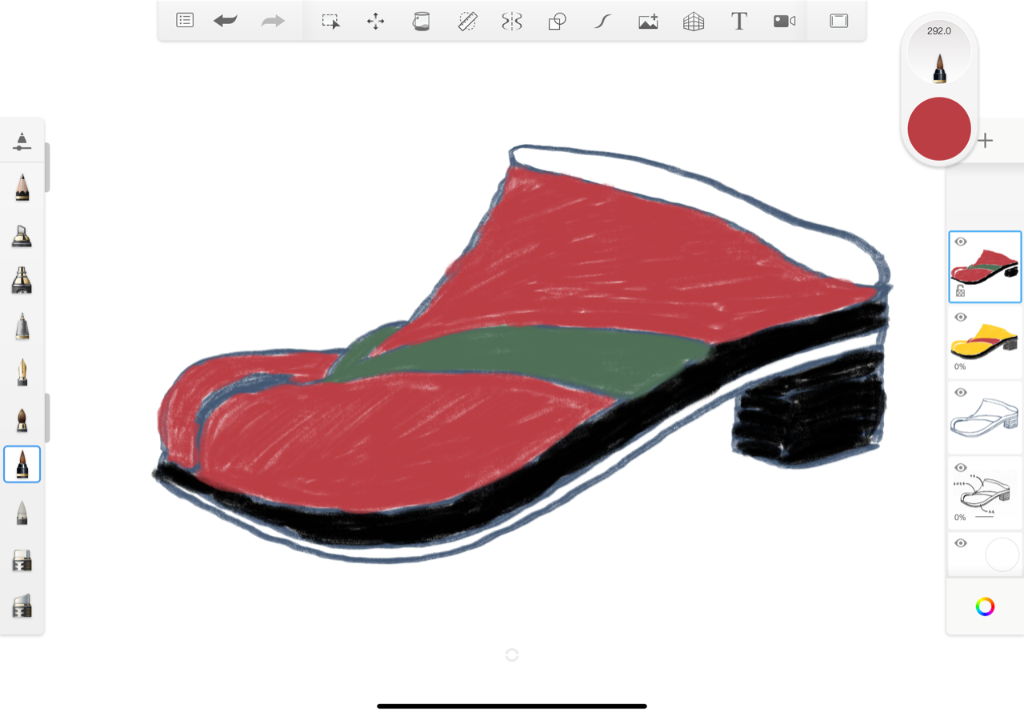Screen dimensions: 1024x716
Task: Open the brush puck showing 292.0
Action: tap(939, 53)
